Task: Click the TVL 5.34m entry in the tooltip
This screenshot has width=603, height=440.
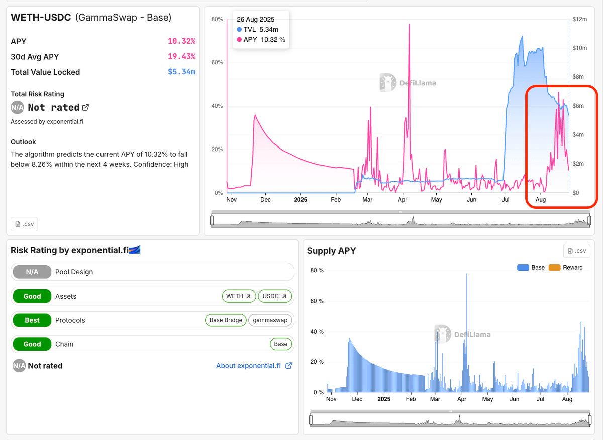Action: pyautogui.click(x=257, y=30)
